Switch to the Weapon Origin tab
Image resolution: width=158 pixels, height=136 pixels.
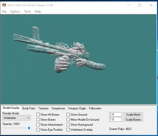pos(77,108)
